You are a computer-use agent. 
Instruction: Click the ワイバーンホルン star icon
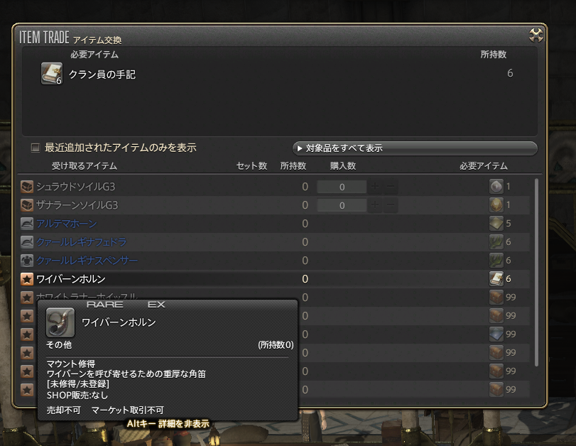[x=27, y=279]
